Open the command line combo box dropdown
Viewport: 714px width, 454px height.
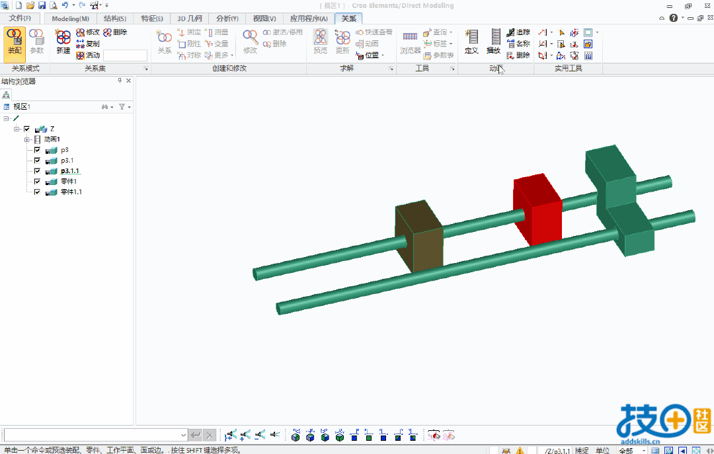183,435
